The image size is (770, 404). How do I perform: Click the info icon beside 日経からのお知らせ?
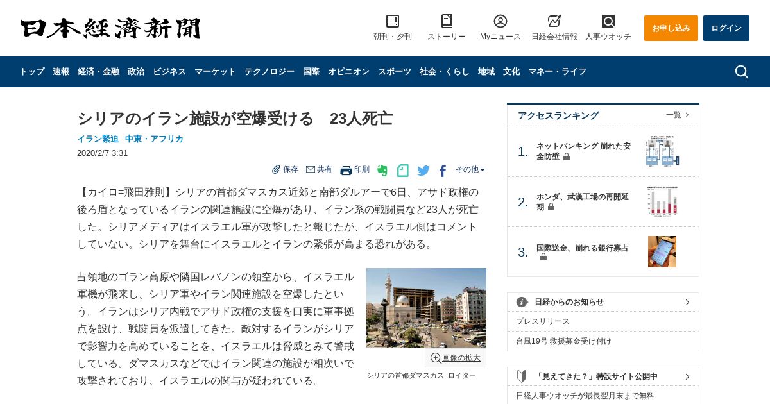click(x=522, y=302)
